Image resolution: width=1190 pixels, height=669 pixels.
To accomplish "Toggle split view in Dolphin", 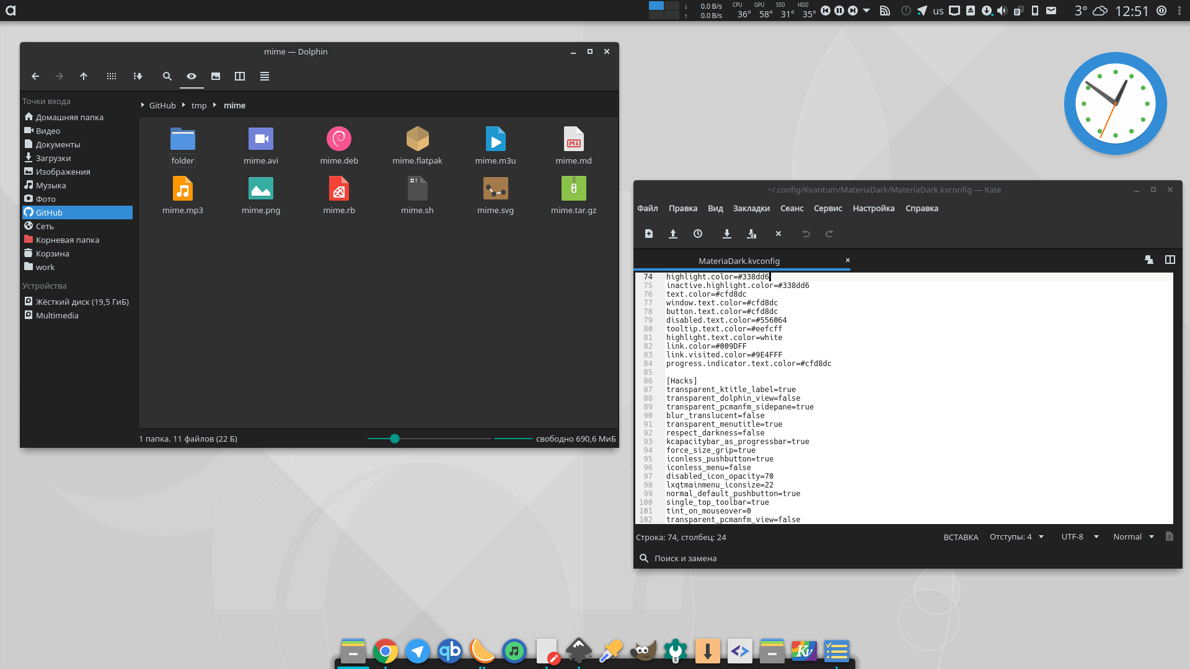I will 240,76.
